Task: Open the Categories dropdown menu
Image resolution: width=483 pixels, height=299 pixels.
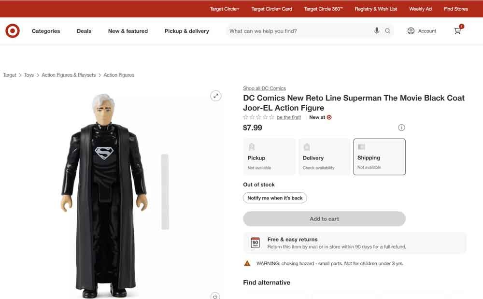Action: [x=46, y=31]
